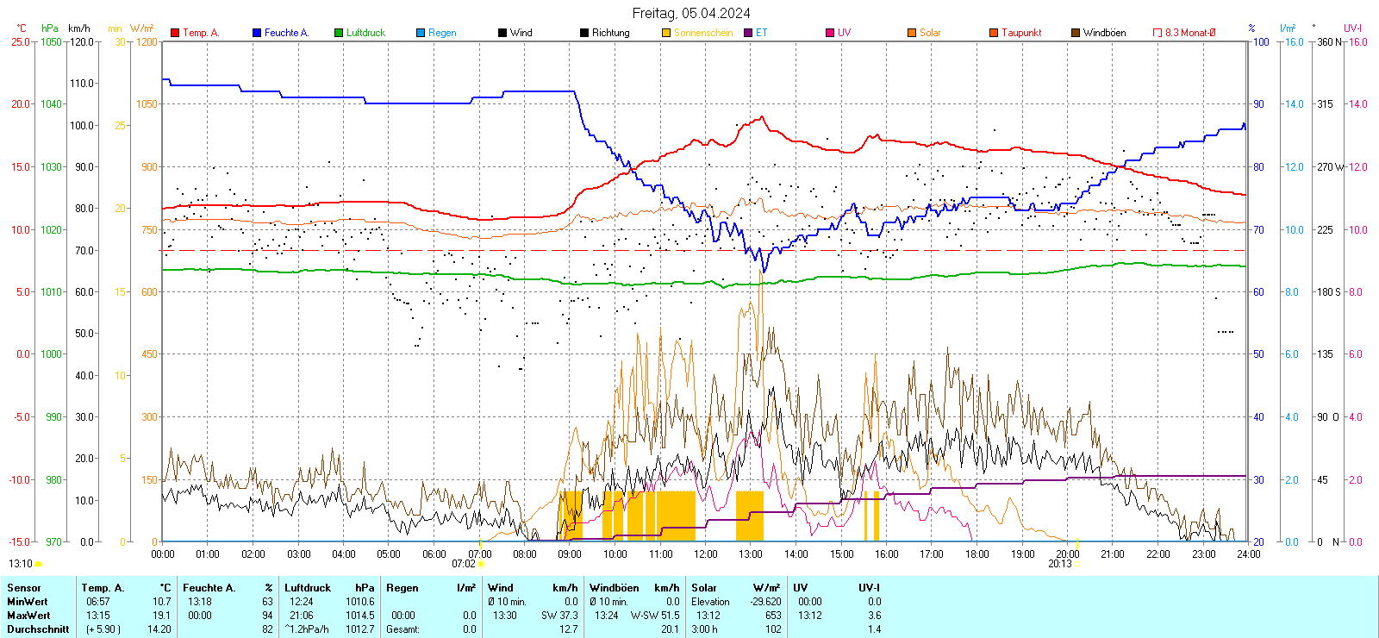Click the orange Solar legend square

click(x=912, y=33)
